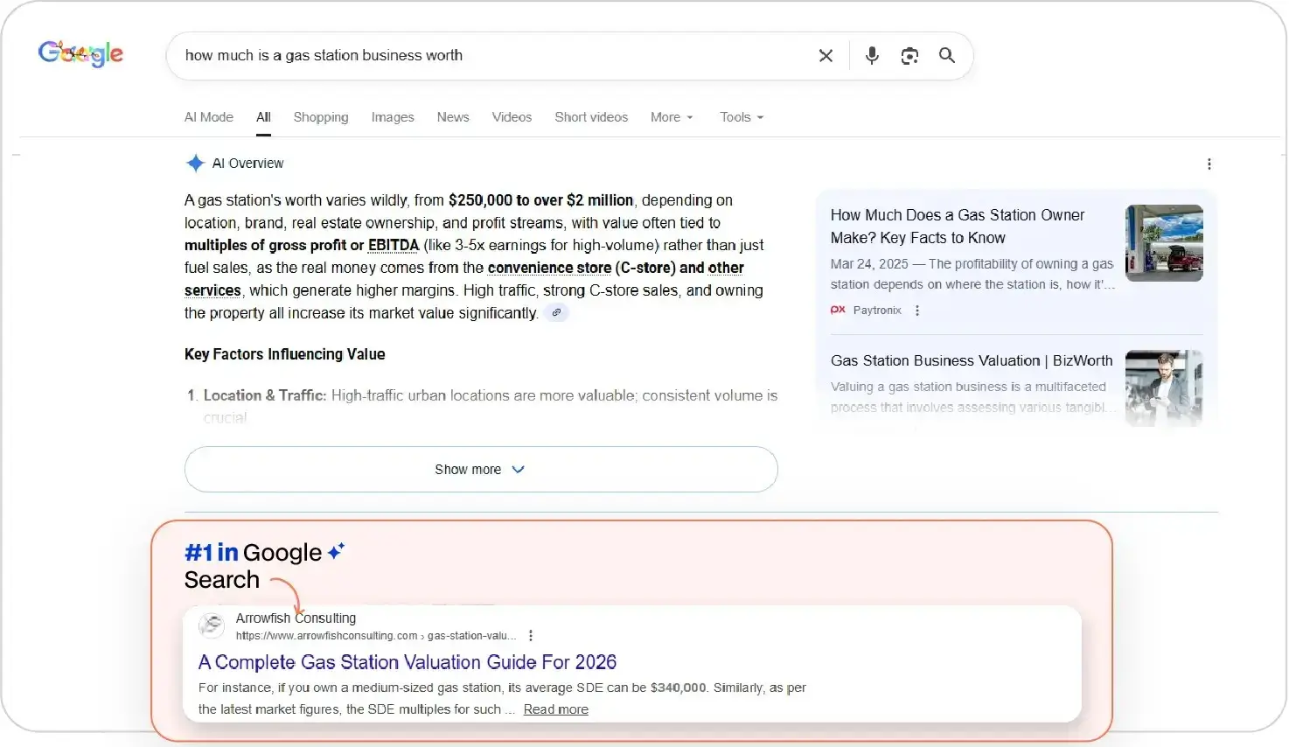Expand the AI Overview with Show more

480,470
